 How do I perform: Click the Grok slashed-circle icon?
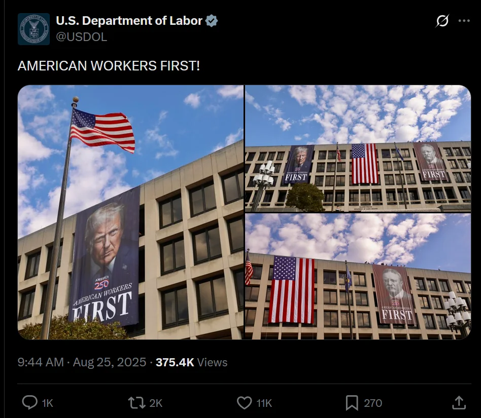pos(442,20)
